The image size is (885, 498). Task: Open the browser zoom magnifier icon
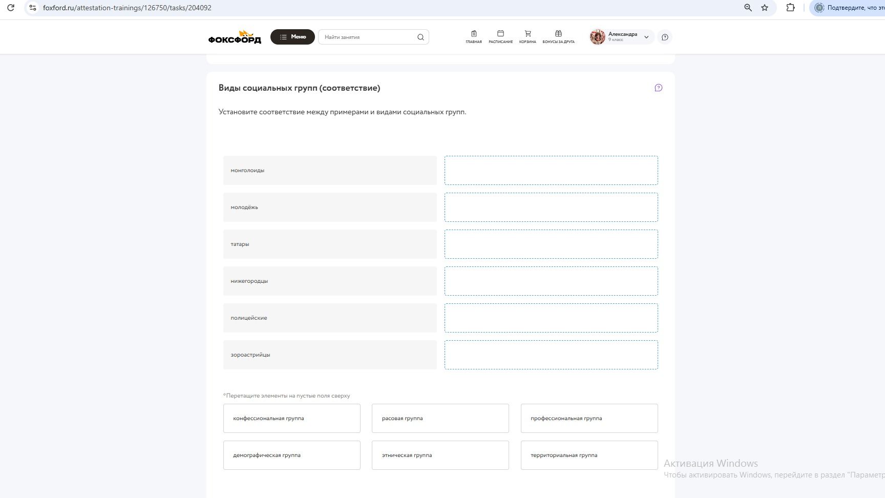click(x=748, y=8)
